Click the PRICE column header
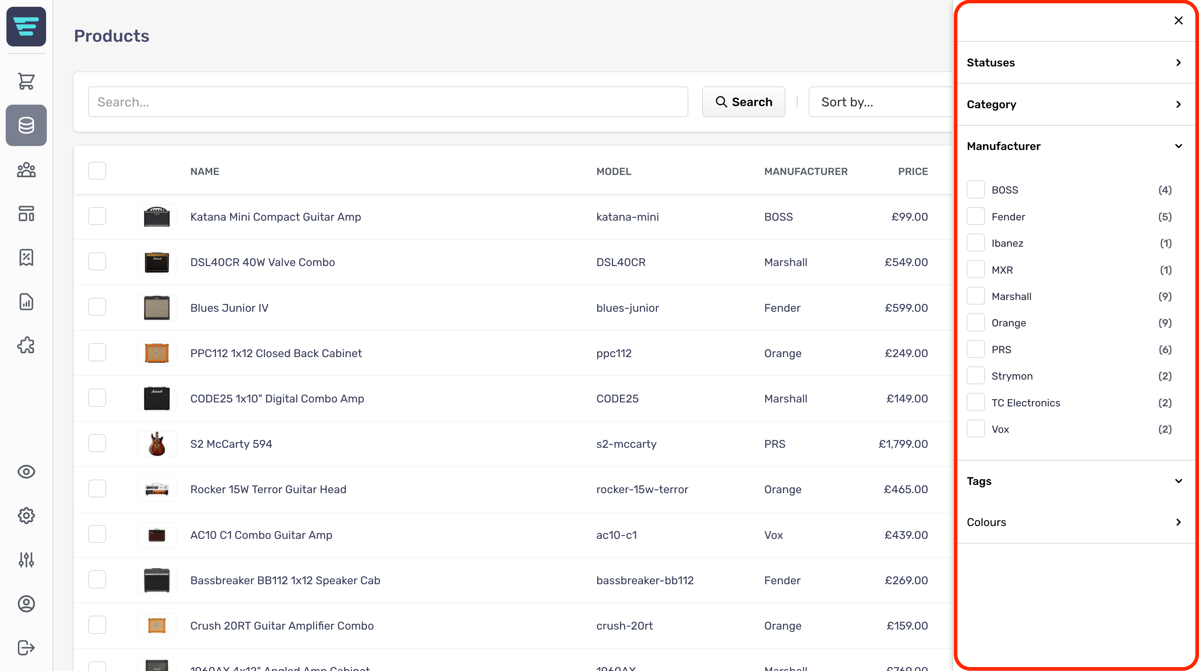 913,171
